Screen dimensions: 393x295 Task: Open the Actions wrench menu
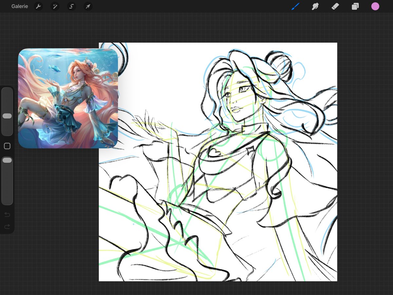click(x=38, y=6)
